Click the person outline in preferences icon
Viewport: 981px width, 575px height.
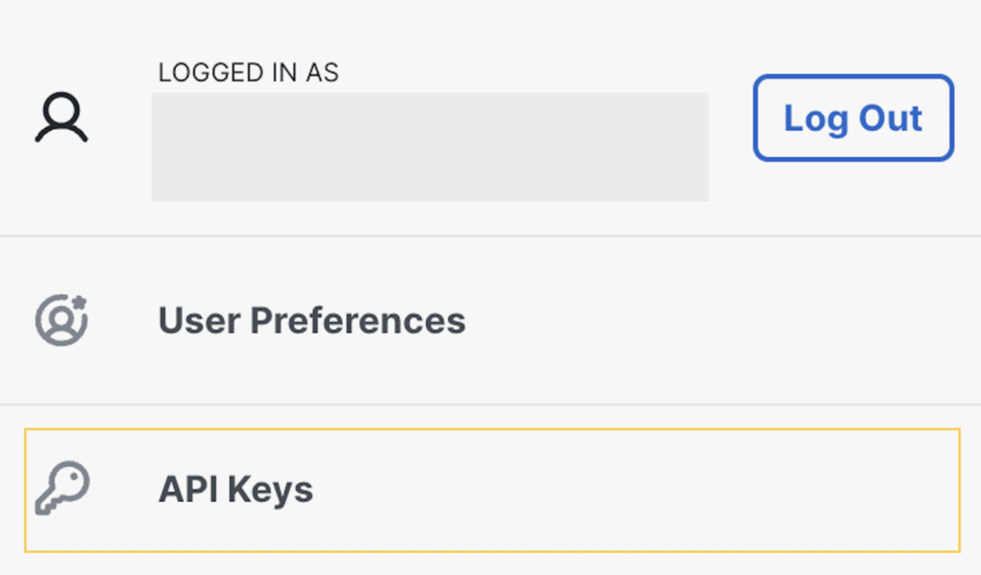pyautogui.click(x=61, y=324)
